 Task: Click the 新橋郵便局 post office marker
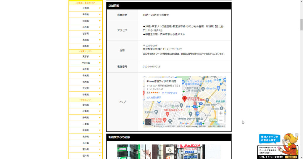[x=207, y=100]
